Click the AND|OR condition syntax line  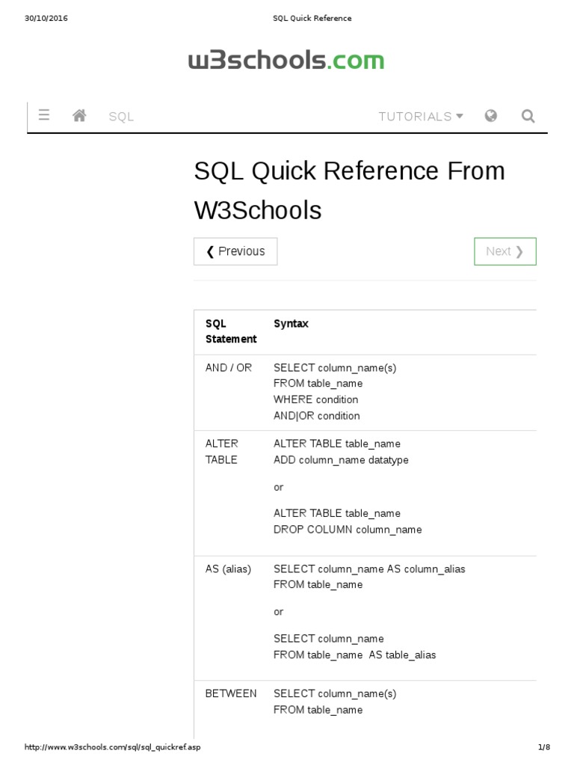(x=317, y=416)
